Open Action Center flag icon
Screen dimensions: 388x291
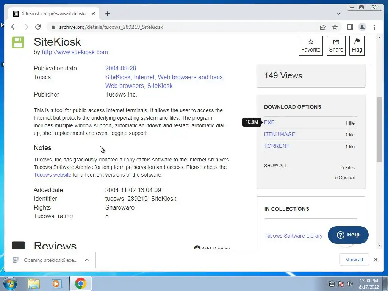click(x=341, y=284)
